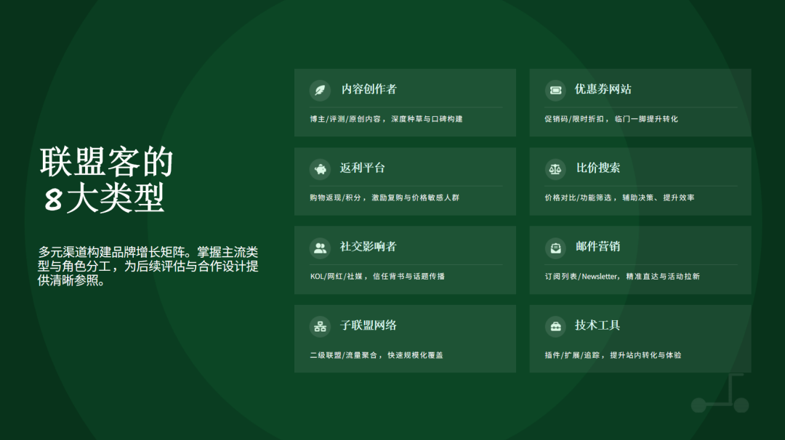Viewport: 785px width, 440px height.
Task: Click the description starting 订阅列表/Newsletter
Action: pos(622,277)
